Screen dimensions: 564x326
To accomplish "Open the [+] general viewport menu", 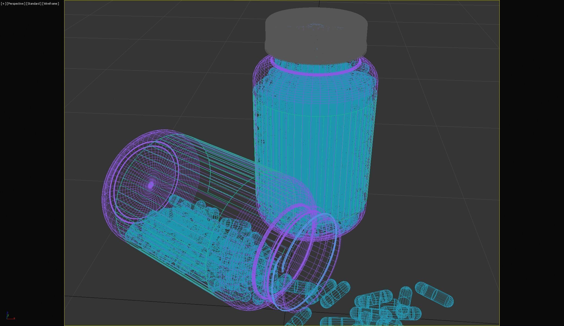I will click(3, 4).
